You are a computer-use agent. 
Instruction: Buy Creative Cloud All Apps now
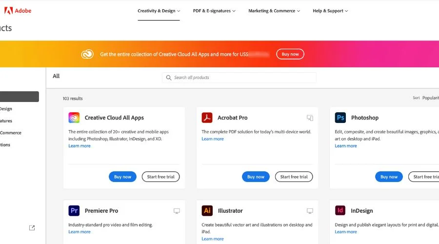click(122, 177)
